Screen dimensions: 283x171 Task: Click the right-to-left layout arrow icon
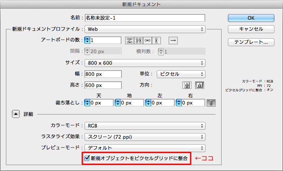click(173, 40)
